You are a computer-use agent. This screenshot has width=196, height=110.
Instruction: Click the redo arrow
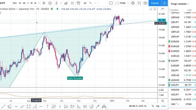[95, 3]
